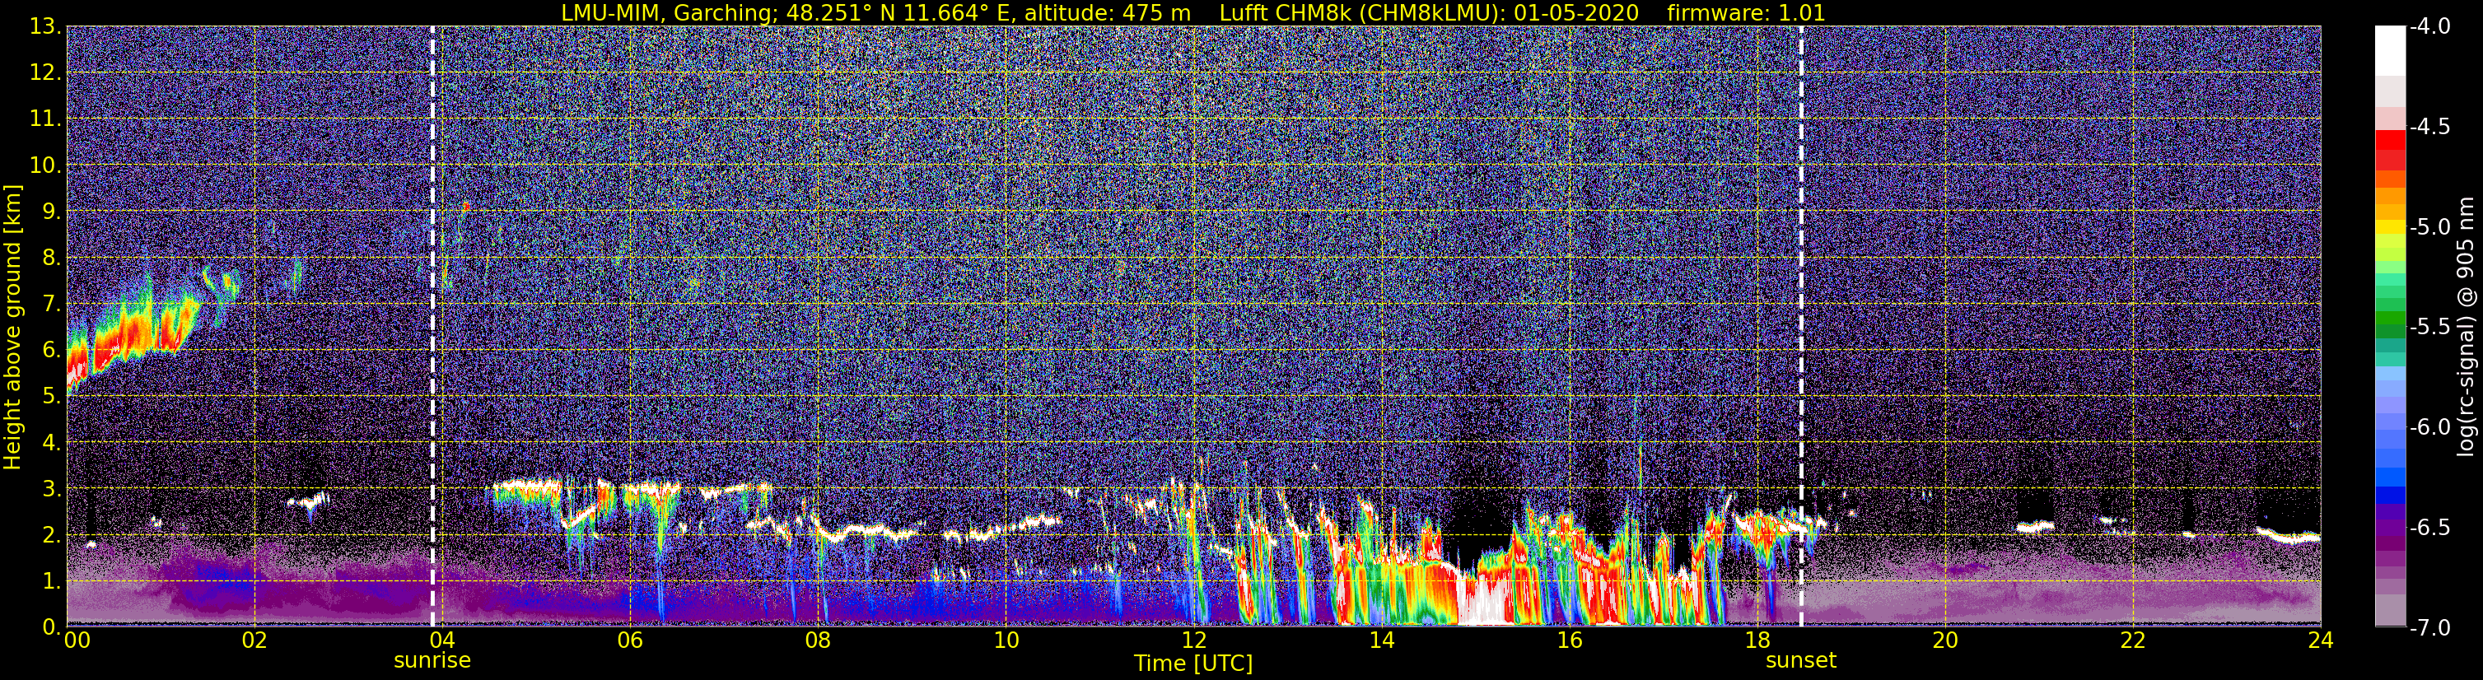Click the colorbar tick label -6.0
The width and height of the screenshot is (2483, 680).
click(x=2430, y=426)
